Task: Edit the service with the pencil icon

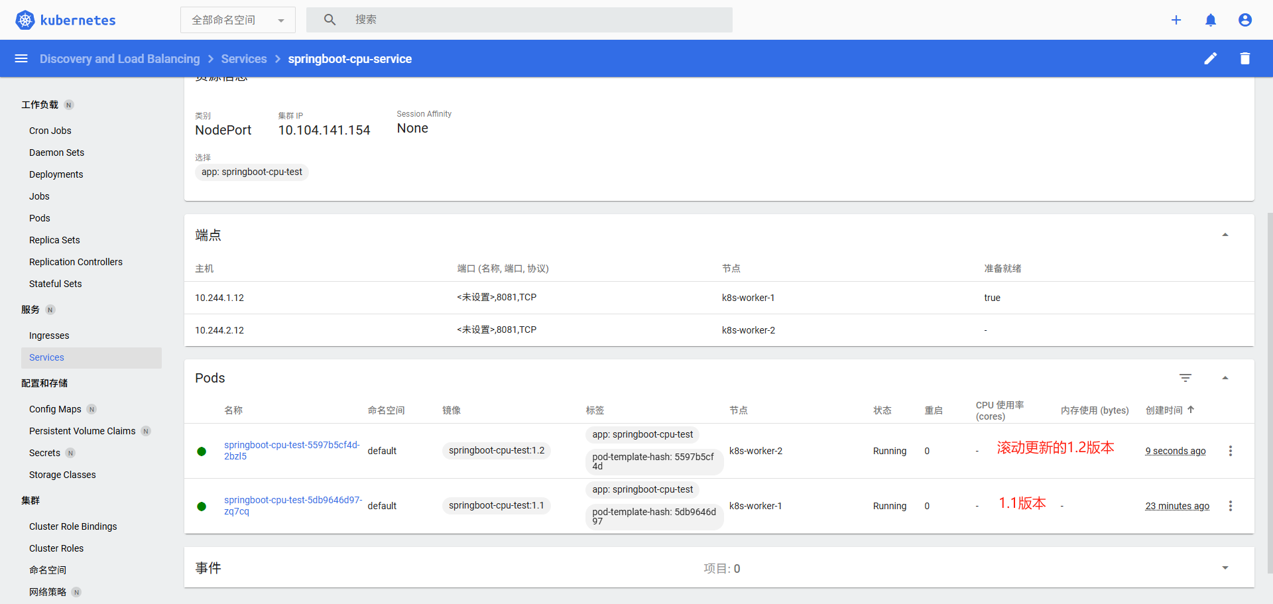Action: (x=1211, y=58)
